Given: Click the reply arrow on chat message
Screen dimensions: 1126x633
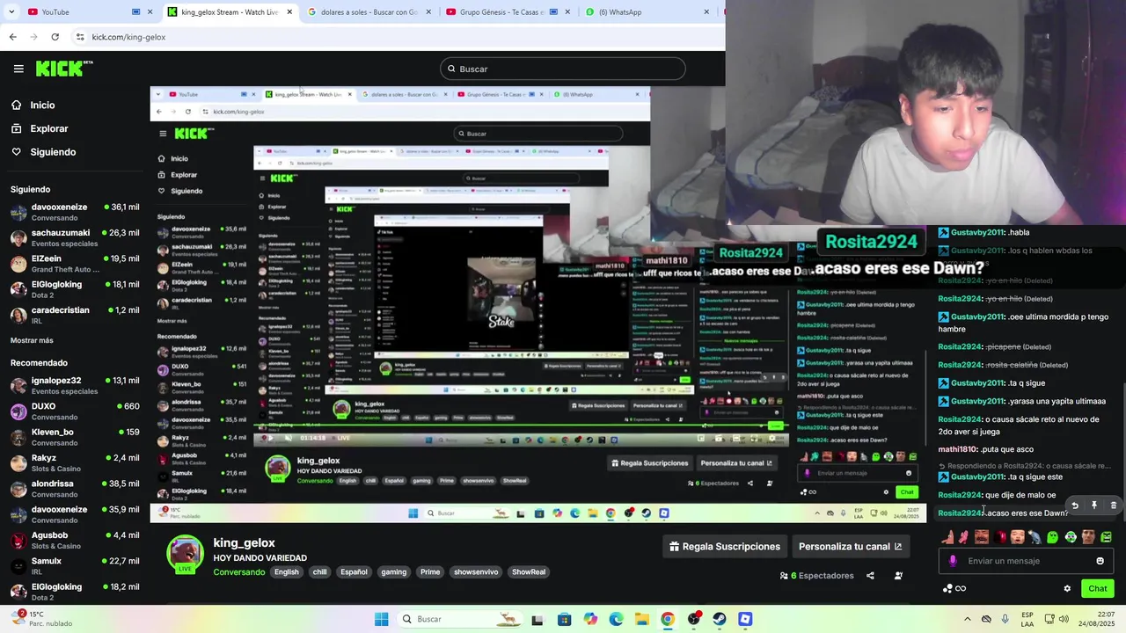Looking at the screenshot, I should point(1075,506).
